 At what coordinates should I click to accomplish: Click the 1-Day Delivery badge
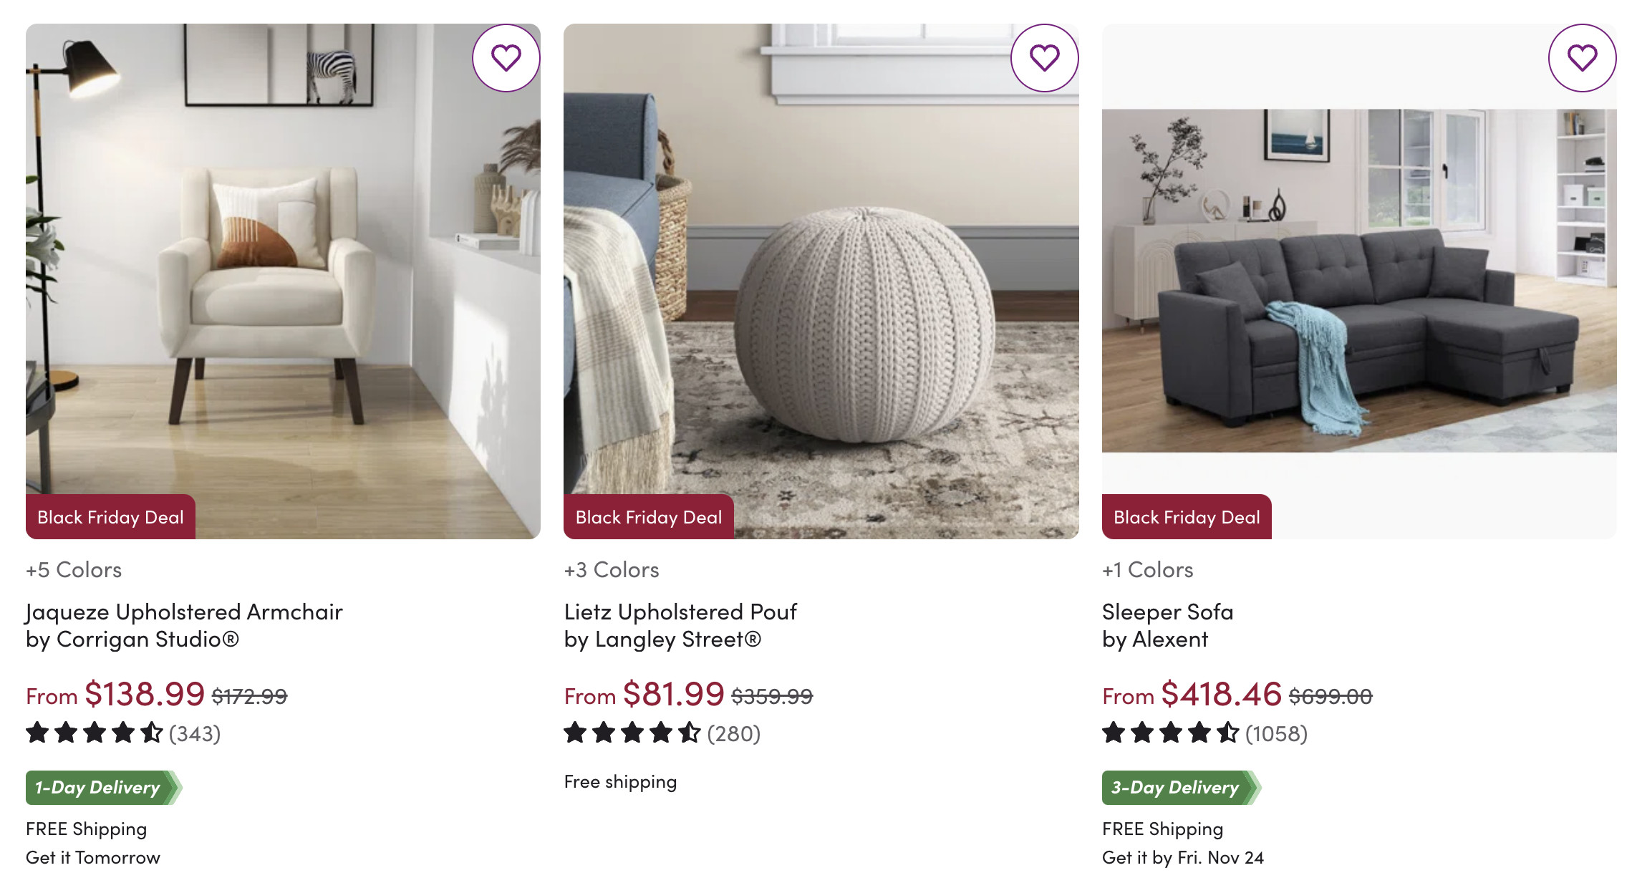(102, 788)
